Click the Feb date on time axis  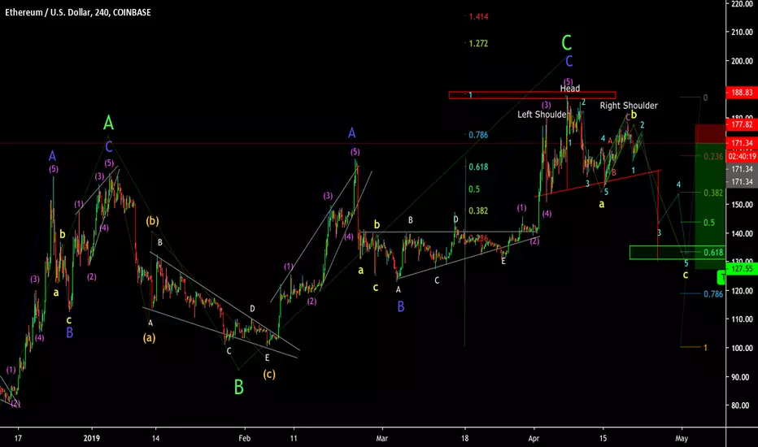coord(245,438)
